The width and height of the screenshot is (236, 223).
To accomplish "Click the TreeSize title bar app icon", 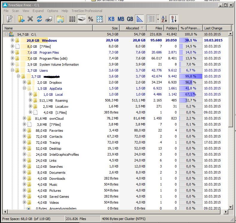I will [5, 5].
